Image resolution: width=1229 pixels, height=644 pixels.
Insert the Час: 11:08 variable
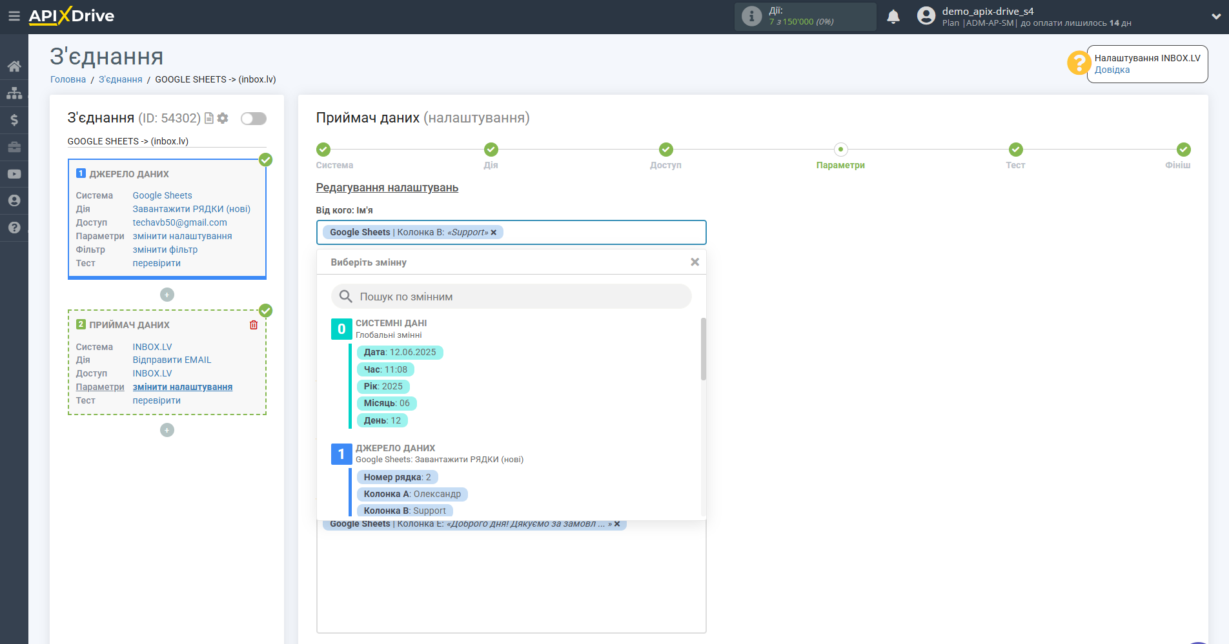[385, 370]
